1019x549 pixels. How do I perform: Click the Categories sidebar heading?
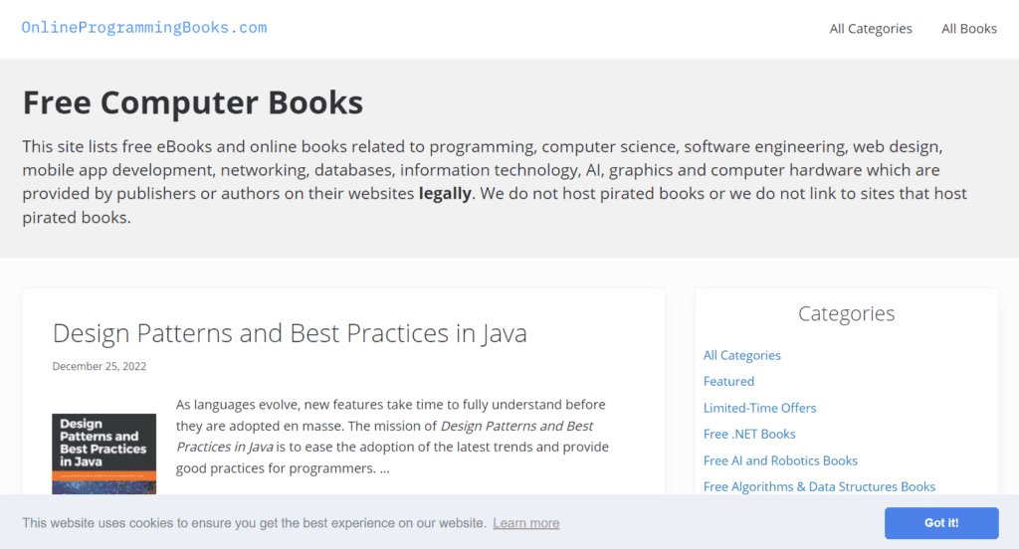[846, 314]
